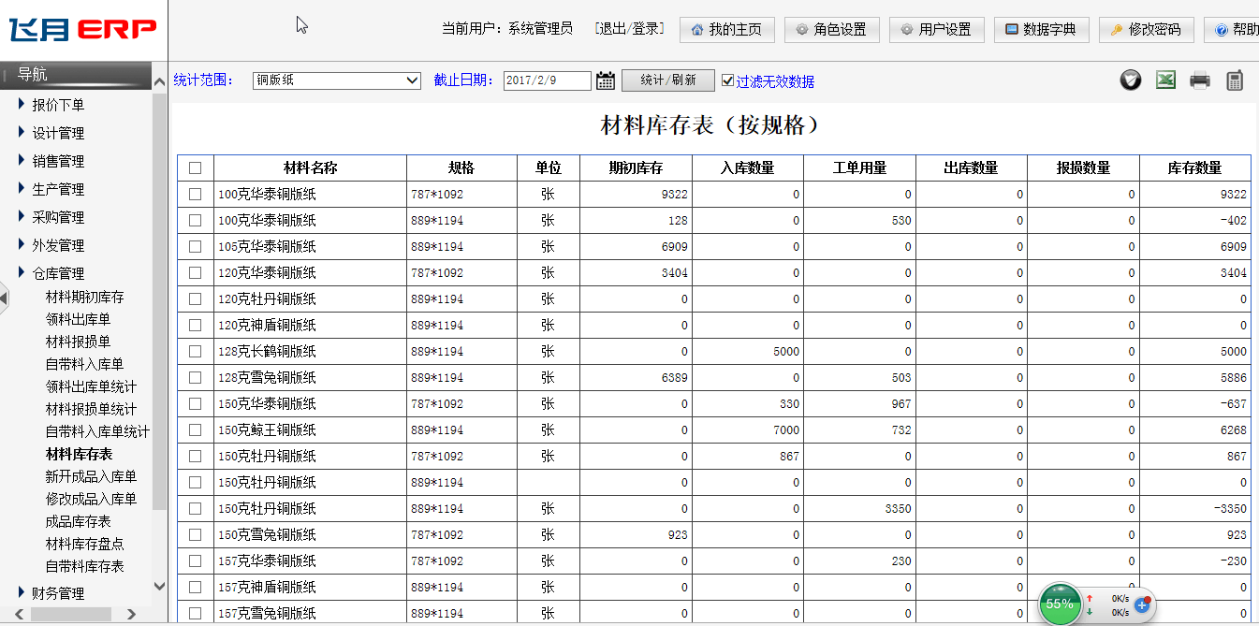Tick the checkbox for 128克长鹤铜版纸 row
The image size is (1259, 626).
(195, 352)
